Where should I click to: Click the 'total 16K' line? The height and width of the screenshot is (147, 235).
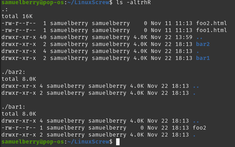(x=17, y=16)
